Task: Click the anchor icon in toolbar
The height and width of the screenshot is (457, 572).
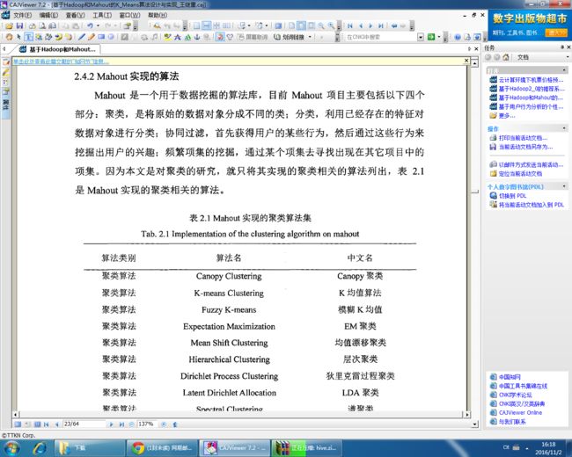Action: click(197, 37)
